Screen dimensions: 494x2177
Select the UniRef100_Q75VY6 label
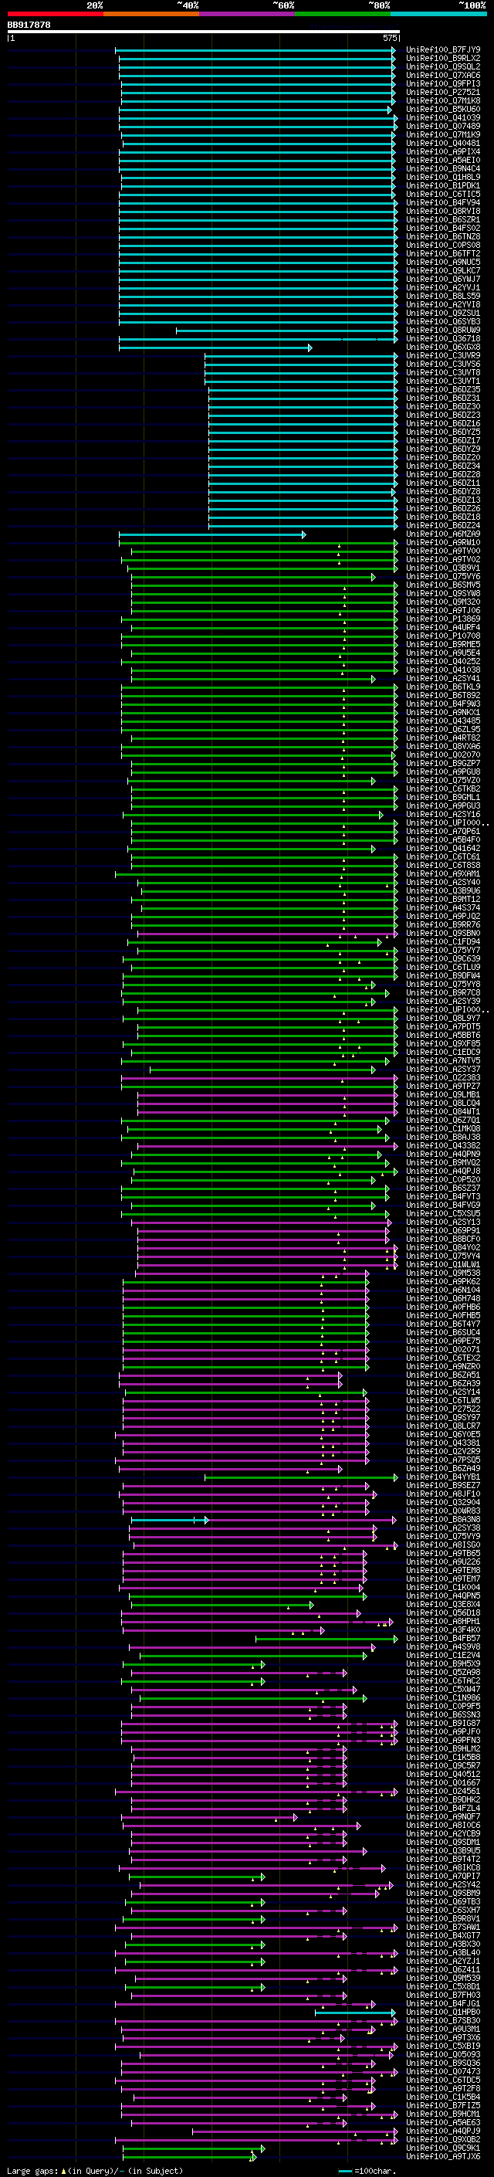point(443,575)
